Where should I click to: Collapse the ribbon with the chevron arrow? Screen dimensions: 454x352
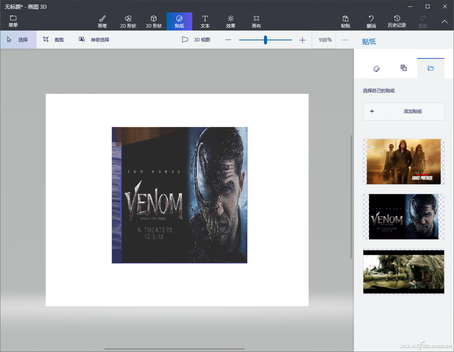pyautogui.click(x=445, y=22)
